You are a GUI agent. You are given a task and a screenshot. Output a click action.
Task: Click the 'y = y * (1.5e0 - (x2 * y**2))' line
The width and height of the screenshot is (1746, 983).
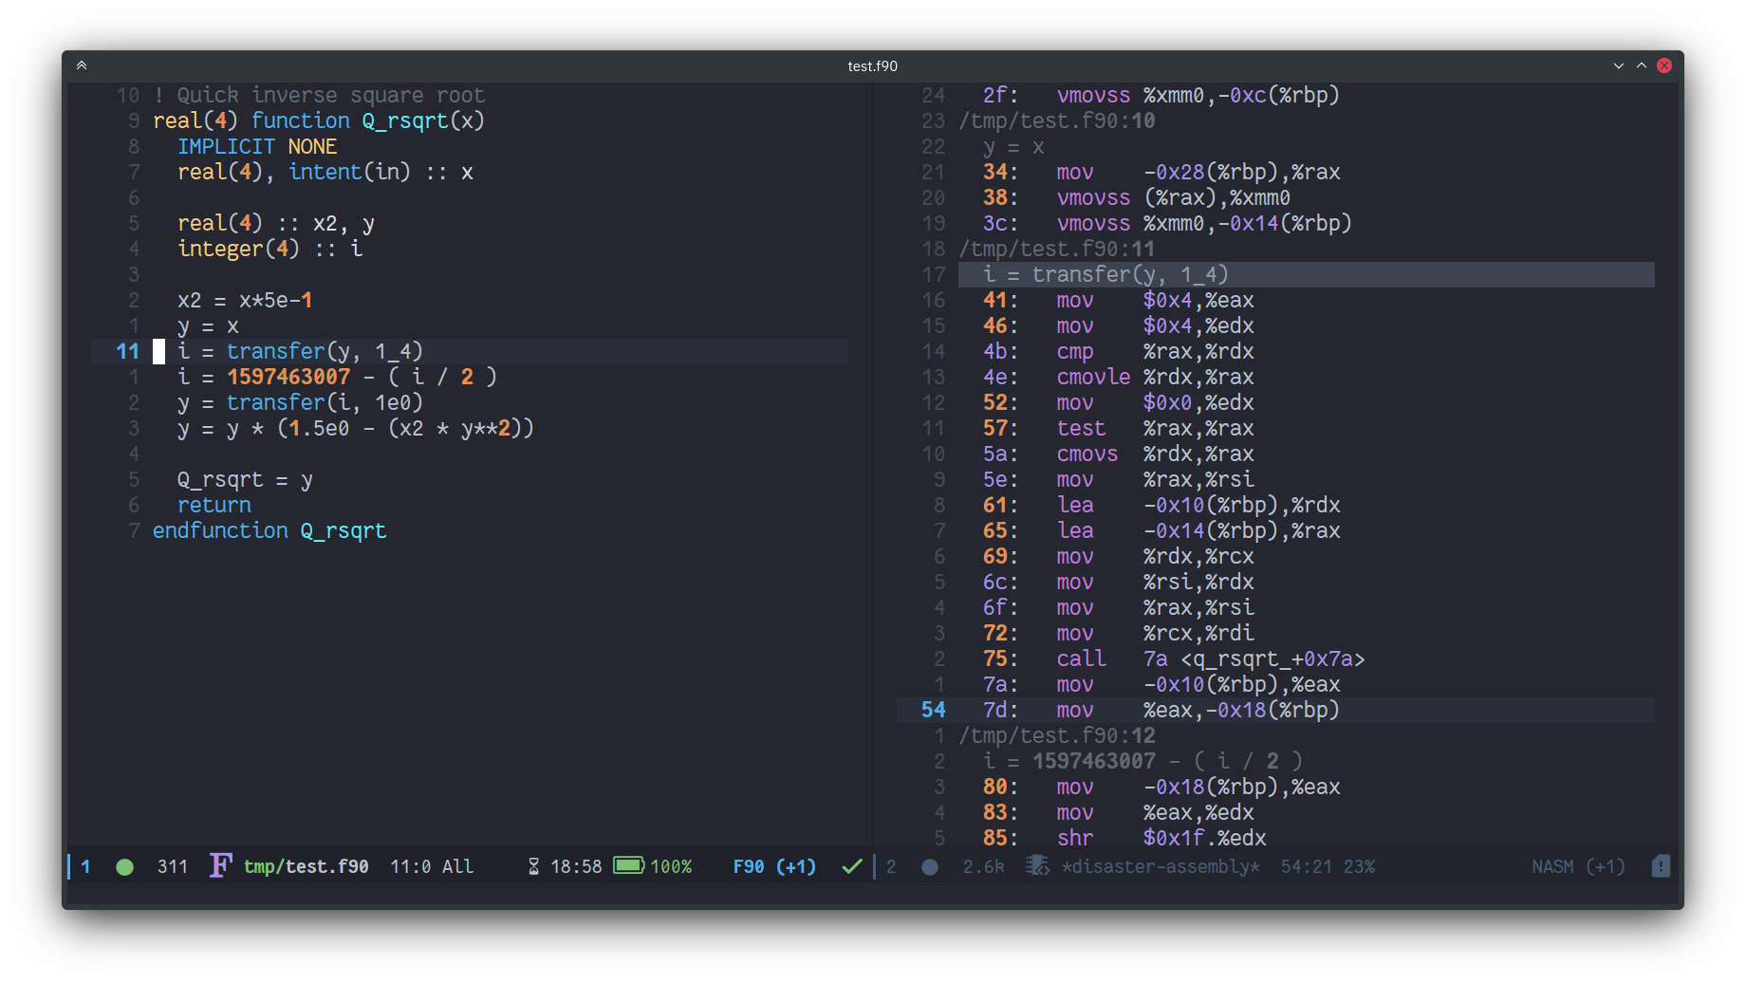(x=356, y=428)
